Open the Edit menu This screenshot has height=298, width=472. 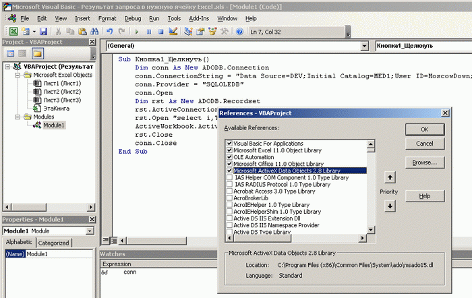(42, 19)
